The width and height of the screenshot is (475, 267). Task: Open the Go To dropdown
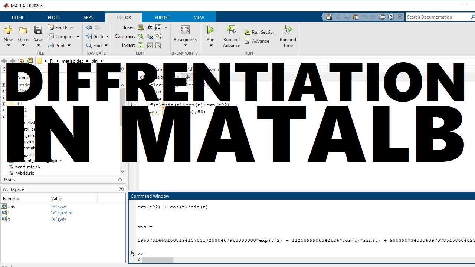97,36
